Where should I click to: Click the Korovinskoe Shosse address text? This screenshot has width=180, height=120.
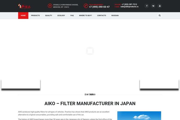tap(66, 6)
